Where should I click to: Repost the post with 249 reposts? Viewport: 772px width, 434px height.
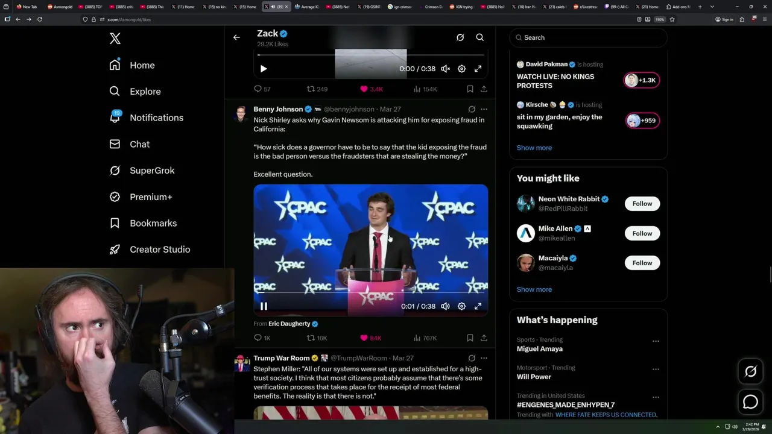pos(317,89)
